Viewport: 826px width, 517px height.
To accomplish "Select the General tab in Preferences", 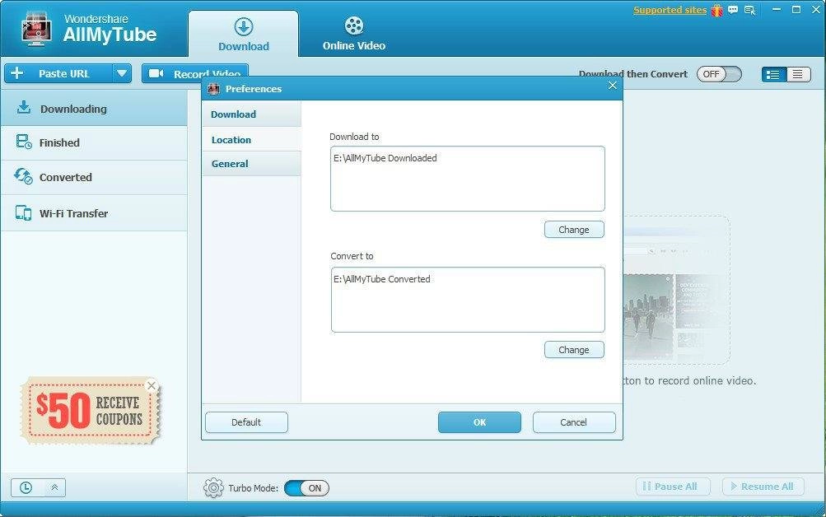I will click(x=251, y=164).
